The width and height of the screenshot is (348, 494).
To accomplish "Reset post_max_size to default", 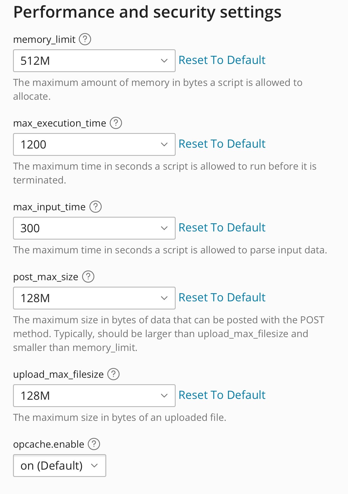I will (222, 298).
